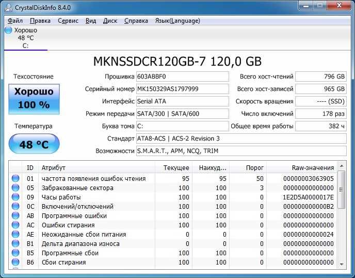
Task: Click the status circle for attribute AB
Action: pyautogui.click(x=15, y=215)
